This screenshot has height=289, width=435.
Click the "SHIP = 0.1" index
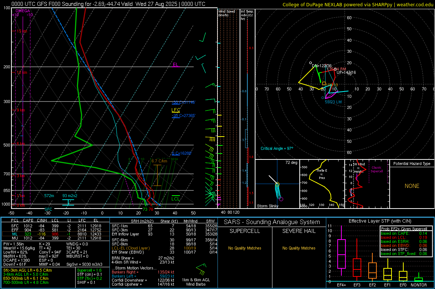tap(86, 282)
